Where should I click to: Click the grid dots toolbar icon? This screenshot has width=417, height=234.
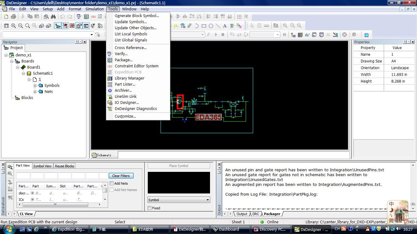coord(239,16)
